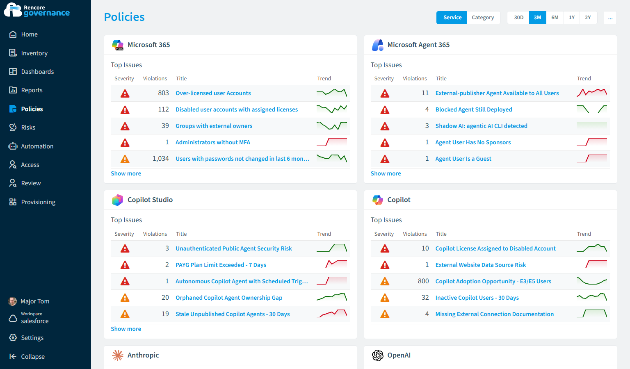Click the Inventory sidebar icon
The image size is (630, 369).
pyautogui.click(x=13, y=53)
